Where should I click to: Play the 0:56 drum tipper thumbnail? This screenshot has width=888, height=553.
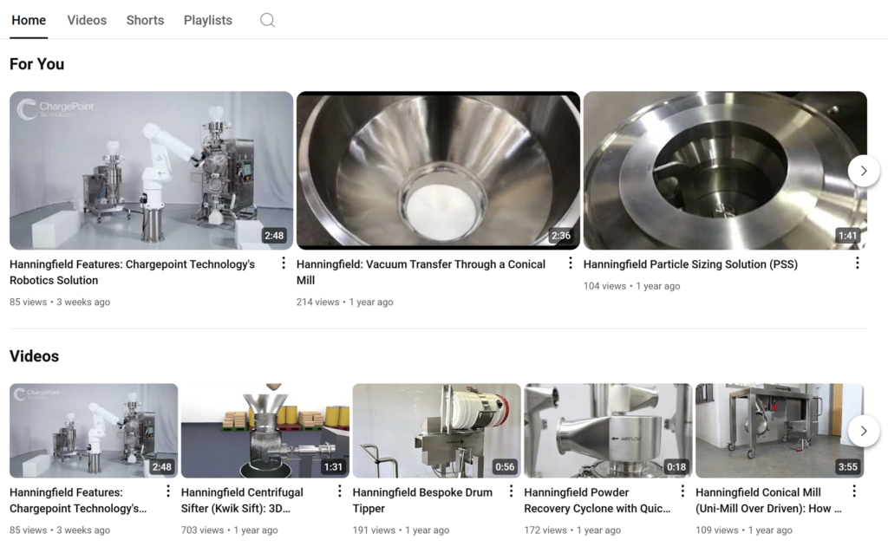tap(437, 431)
